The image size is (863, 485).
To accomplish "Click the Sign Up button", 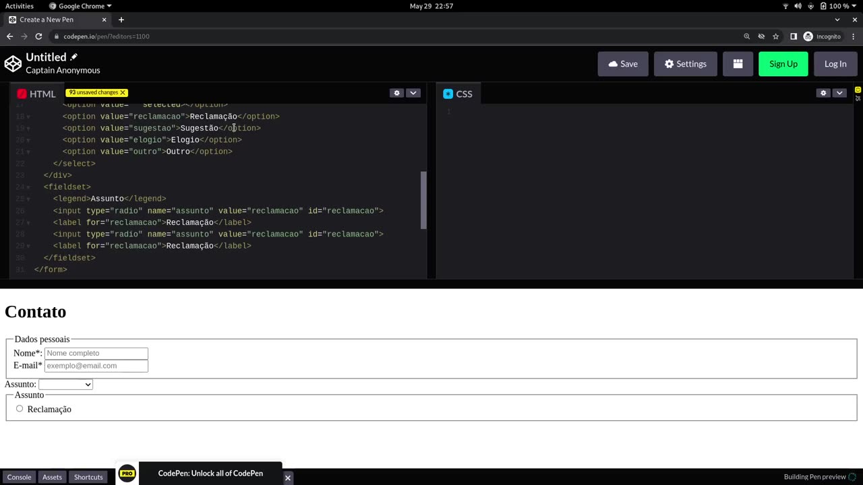I will (783, 64).
